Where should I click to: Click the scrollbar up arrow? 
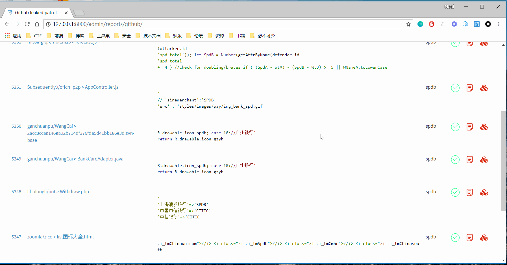(503, 45)
